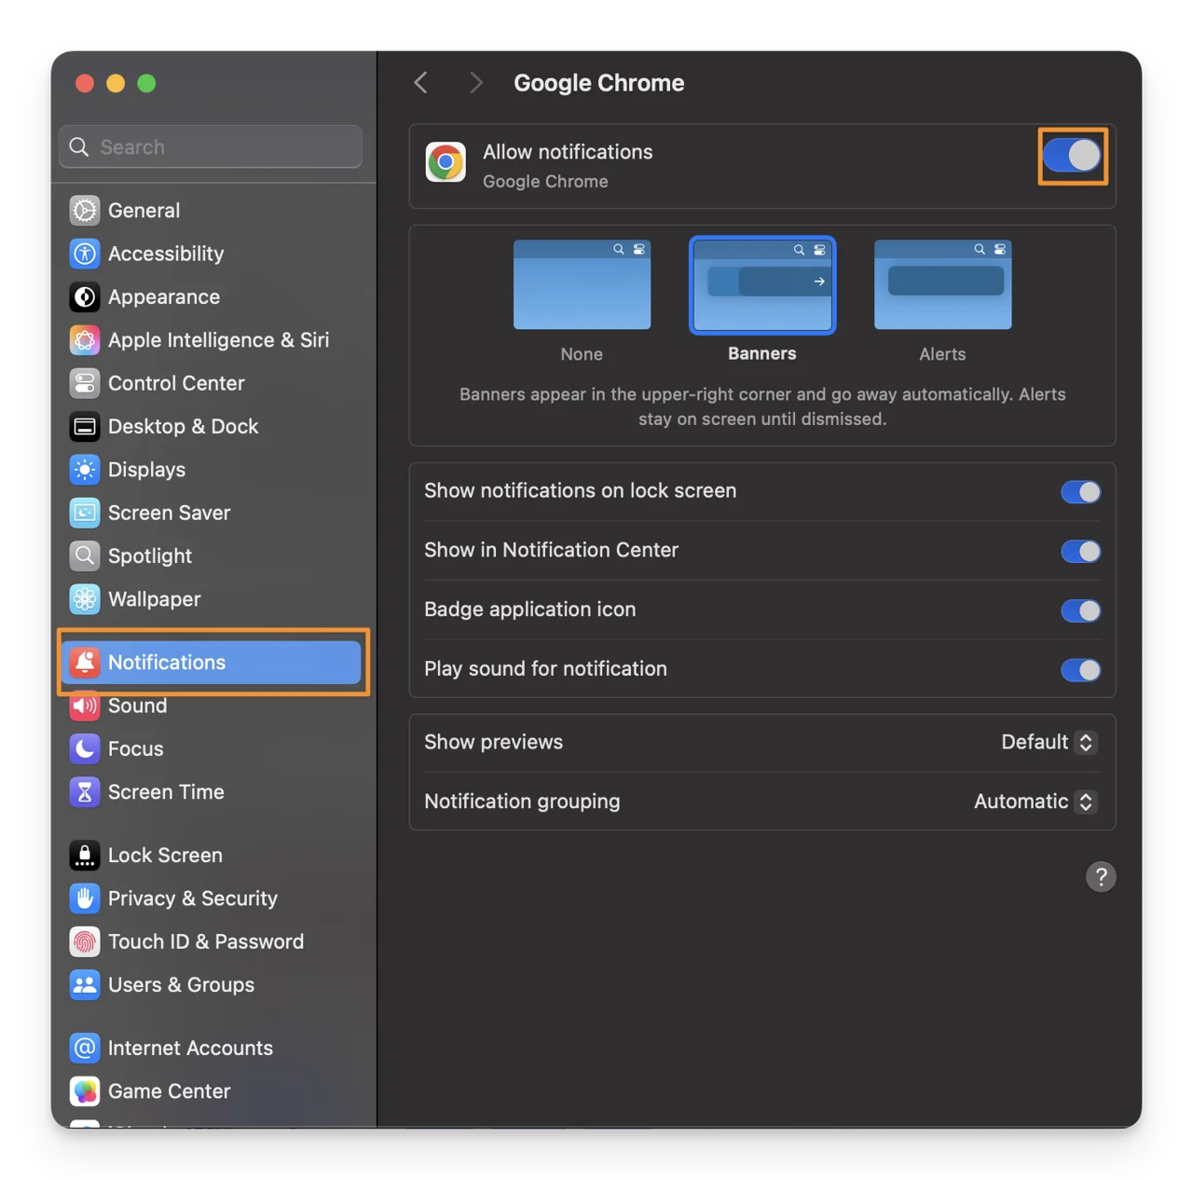
Task: Click the Game Center icon
Action: click(85, 1091)
